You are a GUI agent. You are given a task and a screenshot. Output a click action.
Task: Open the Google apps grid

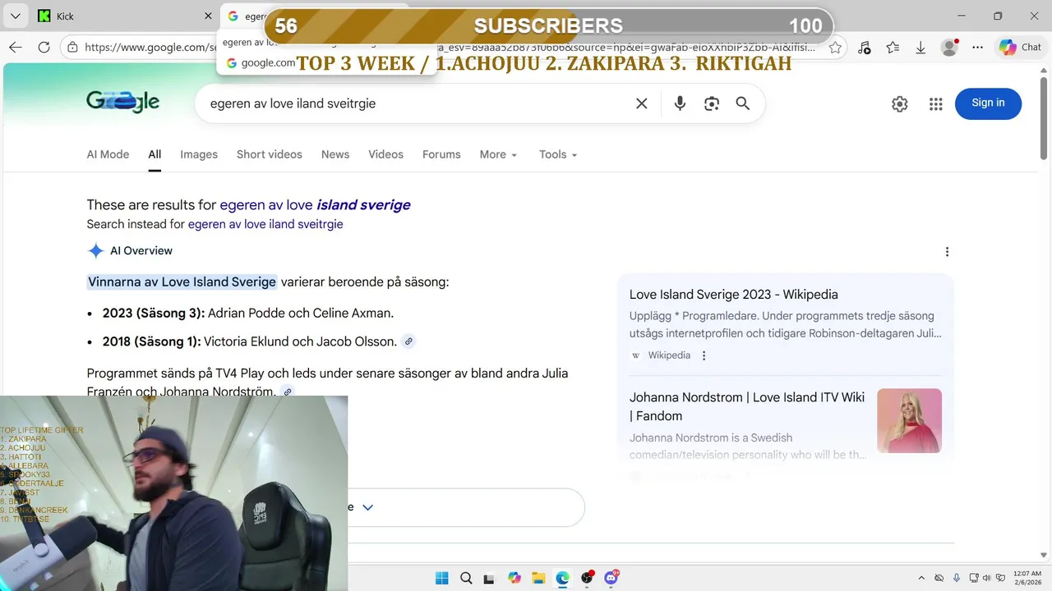coord(935,103)
